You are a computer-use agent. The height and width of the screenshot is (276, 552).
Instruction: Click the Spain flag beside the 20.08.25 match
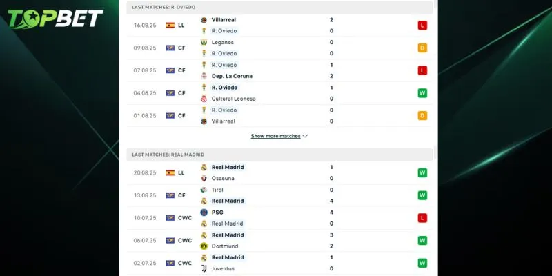click(x=170, y=173)
